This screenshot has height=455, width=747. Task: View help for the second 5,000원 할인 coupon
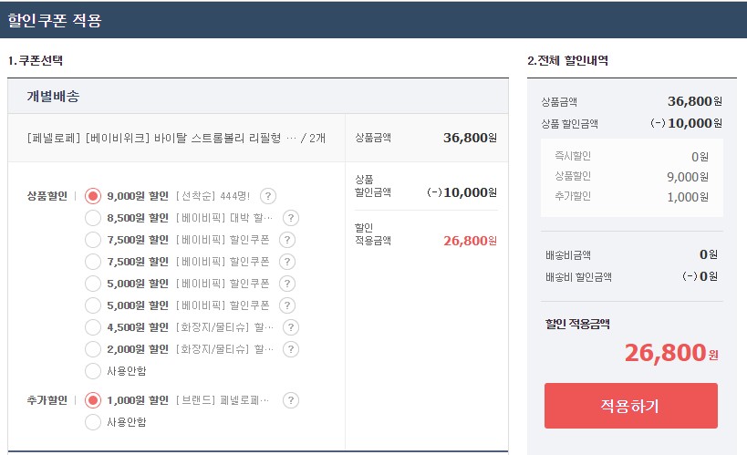click(286, 305)
